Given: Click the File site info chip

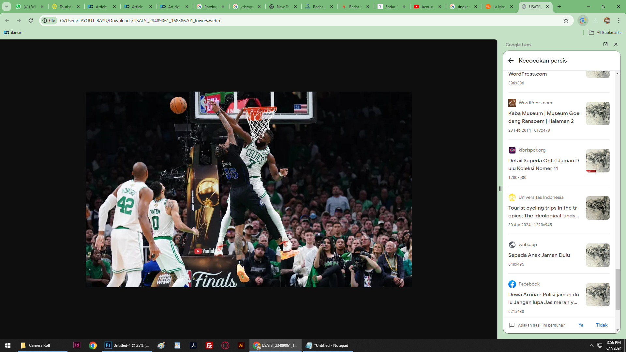Looking at the screenshot, I should (x=49, y=21).
